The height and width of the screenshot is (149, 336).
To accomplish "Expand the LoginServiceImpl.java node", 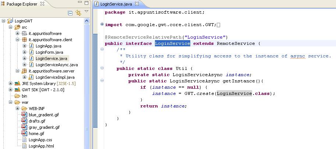I will tap(24, 77).
